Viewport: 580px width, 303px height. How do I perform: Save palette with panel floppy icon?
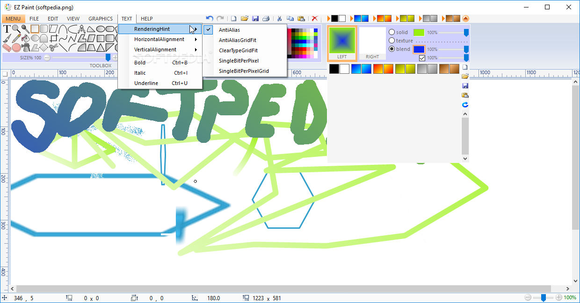(x=465, y=86)
